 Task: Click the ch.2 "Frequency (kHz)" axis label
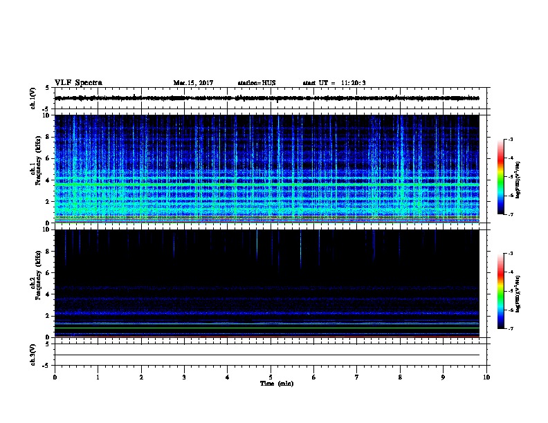(x=38, y=275)
